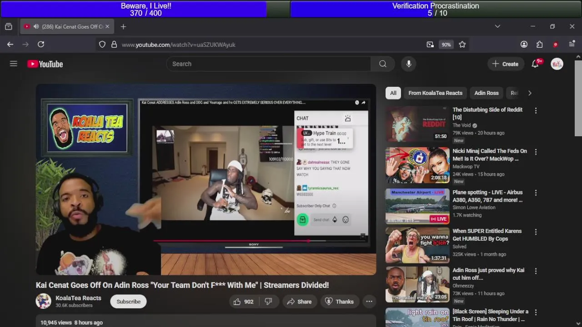Dislike the video
This screenshot has height=327, width=582.
click(x=268, y=302)
